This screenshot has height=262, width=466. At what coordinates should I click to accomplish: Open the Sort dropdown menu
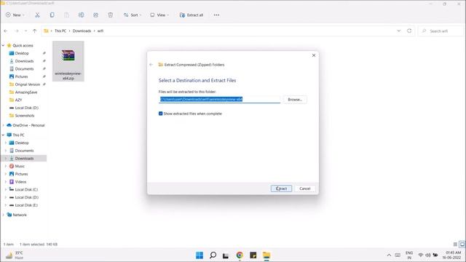click(133, 15)
